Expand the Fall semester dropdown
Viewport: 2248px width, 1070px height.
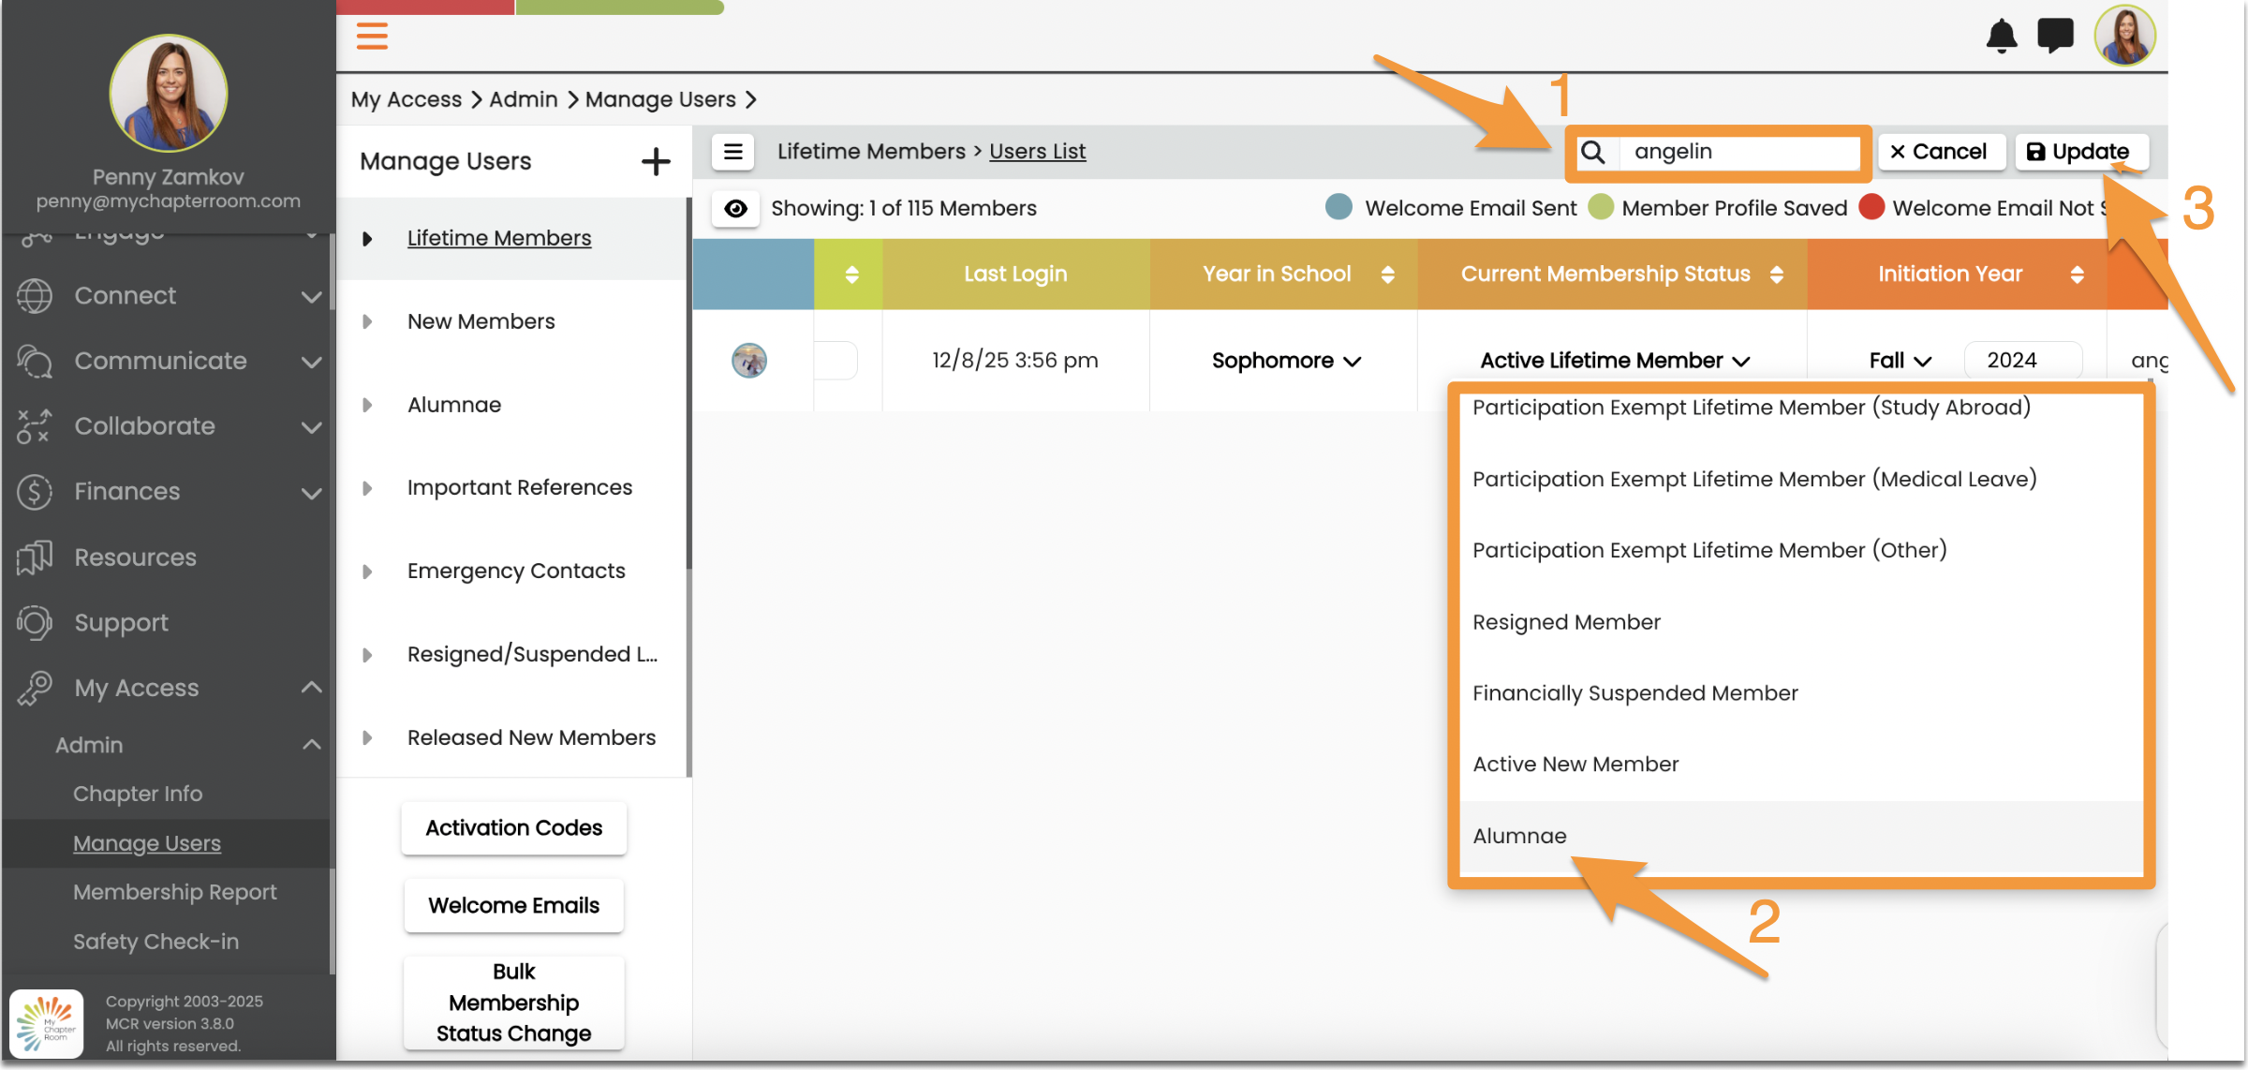click(x=1900, y=361)
